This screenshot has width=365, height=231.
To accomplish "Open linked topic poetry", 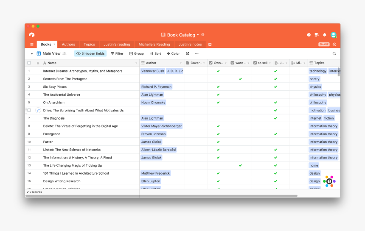I will (314, 79).
